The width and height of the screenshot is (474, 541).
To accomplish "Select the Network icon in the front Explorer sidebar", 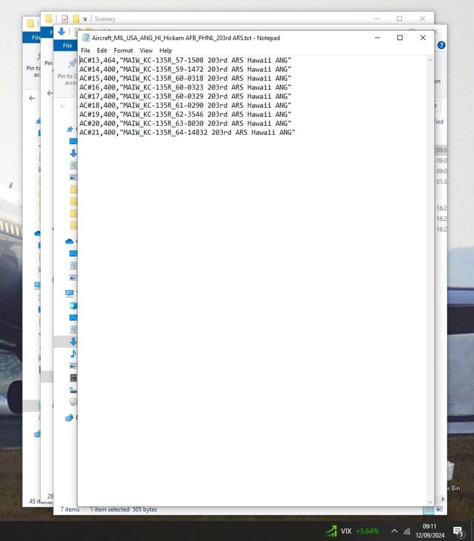I will pos(70,418).
